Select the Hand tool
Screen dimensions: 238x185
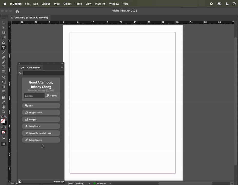pos(4,107)
